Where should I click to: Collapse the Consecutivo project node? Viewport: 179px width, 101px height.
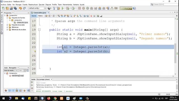pos(5,15)
